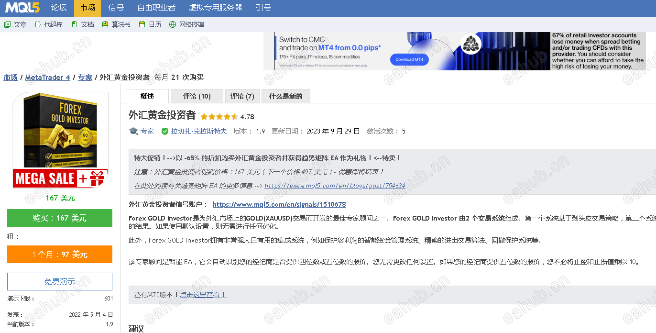Open signals/1510678 link
Image resolution: width=656 pixels, height=333 pixels.
click(x=279, y=204)
